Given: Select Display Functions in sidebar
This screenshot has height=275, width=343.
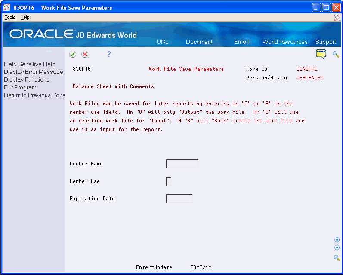Looking at the screenshot, I should [27, 80].
